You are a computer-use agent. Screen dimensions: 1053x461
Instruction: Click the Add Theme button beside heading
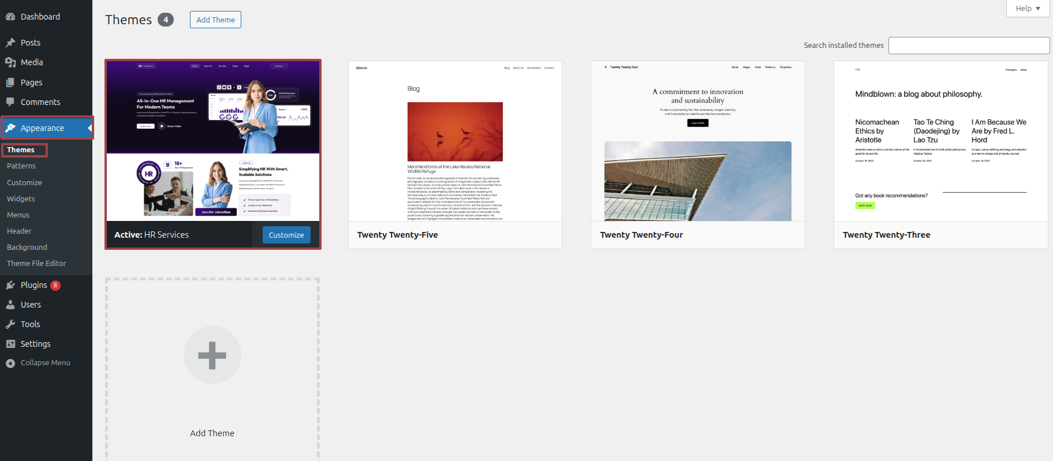[x=215, y=20]
